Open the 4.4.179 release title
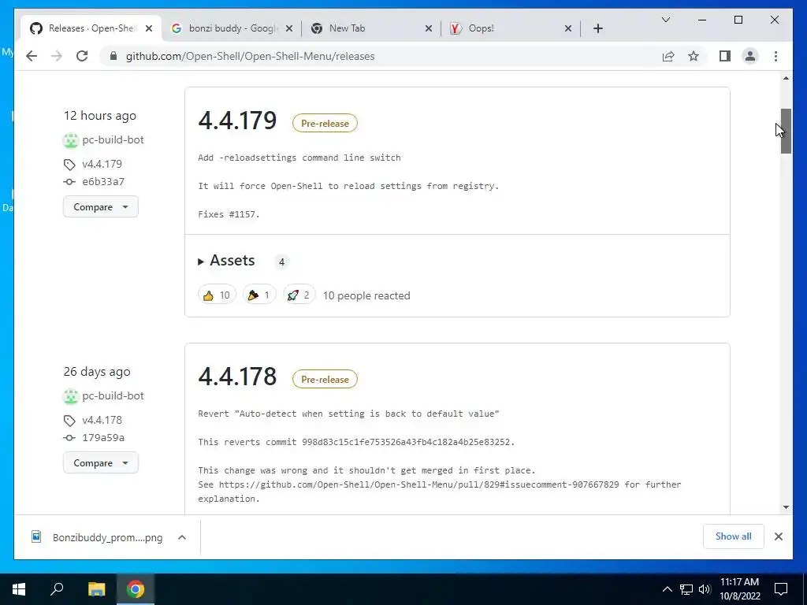 click(237, 121)
